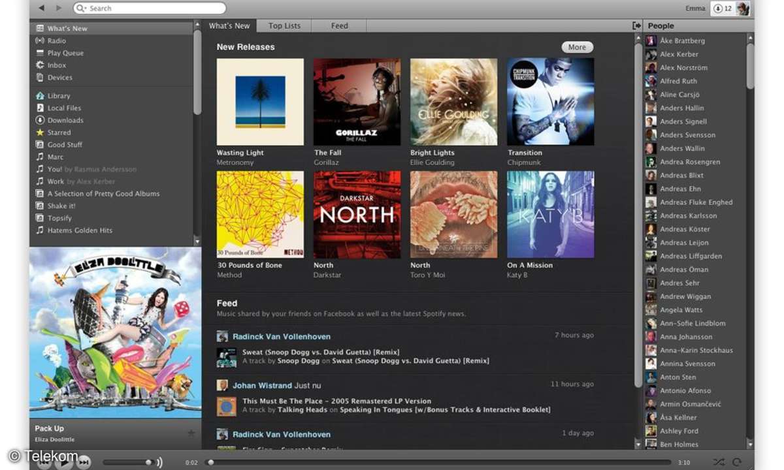This screenshot has width=784, height=470.
Task: Click sidebar scroll down arrow
Action: coord(198,242)
